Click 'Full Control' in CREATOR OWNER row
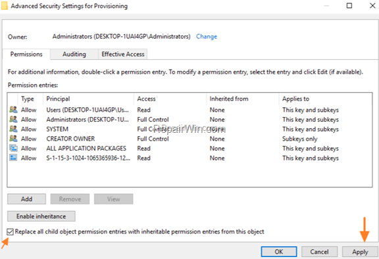This screenshot has width=379, height=259. [153, 139]
